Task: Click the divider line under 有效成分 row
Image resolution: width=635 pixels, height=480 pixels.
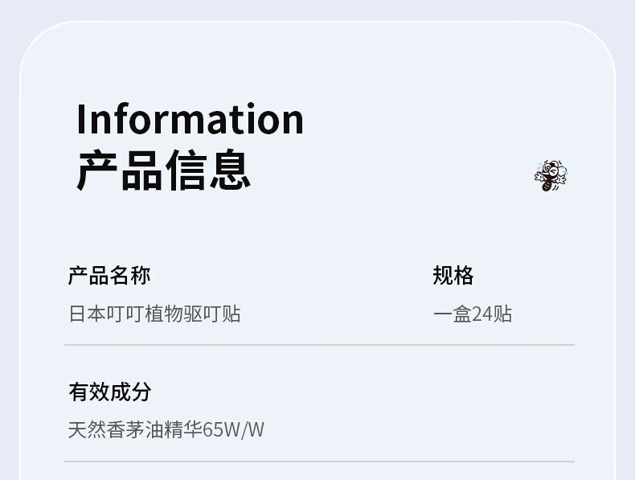Action: (319, 462)
